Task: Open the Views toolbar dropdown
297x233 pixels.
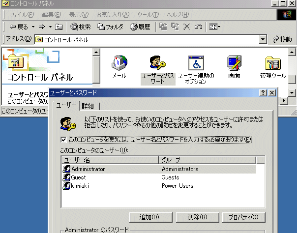Action: tap(214, 27)
